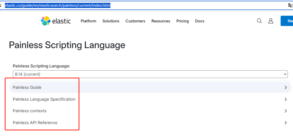This screenshot has width=293, height=139.
Task: Open the user account icon
Action: [271, 21]
